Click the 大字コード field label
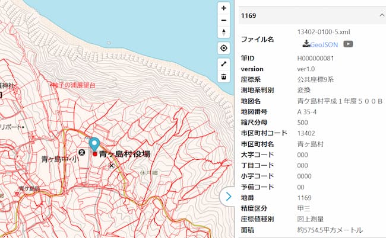Image resolution: width=386 pixels, height=238 pixels. coord(257,155)
